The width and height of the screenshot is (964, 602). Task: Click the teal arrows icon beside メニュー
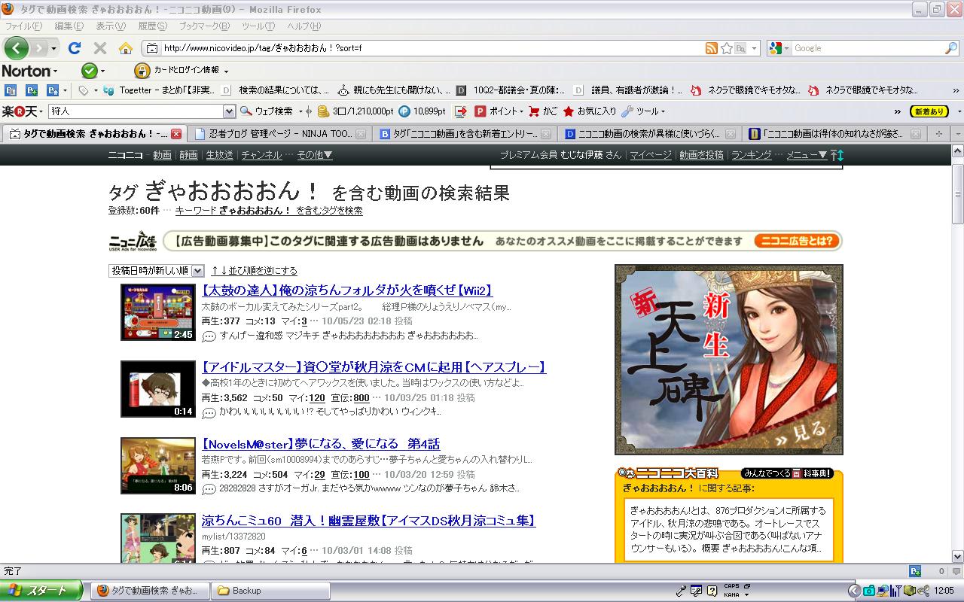point(837,155)
